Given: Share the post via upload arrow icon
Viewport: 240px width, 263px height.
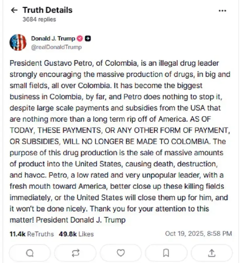Looking at the screenshot, I should coord(212,252).
